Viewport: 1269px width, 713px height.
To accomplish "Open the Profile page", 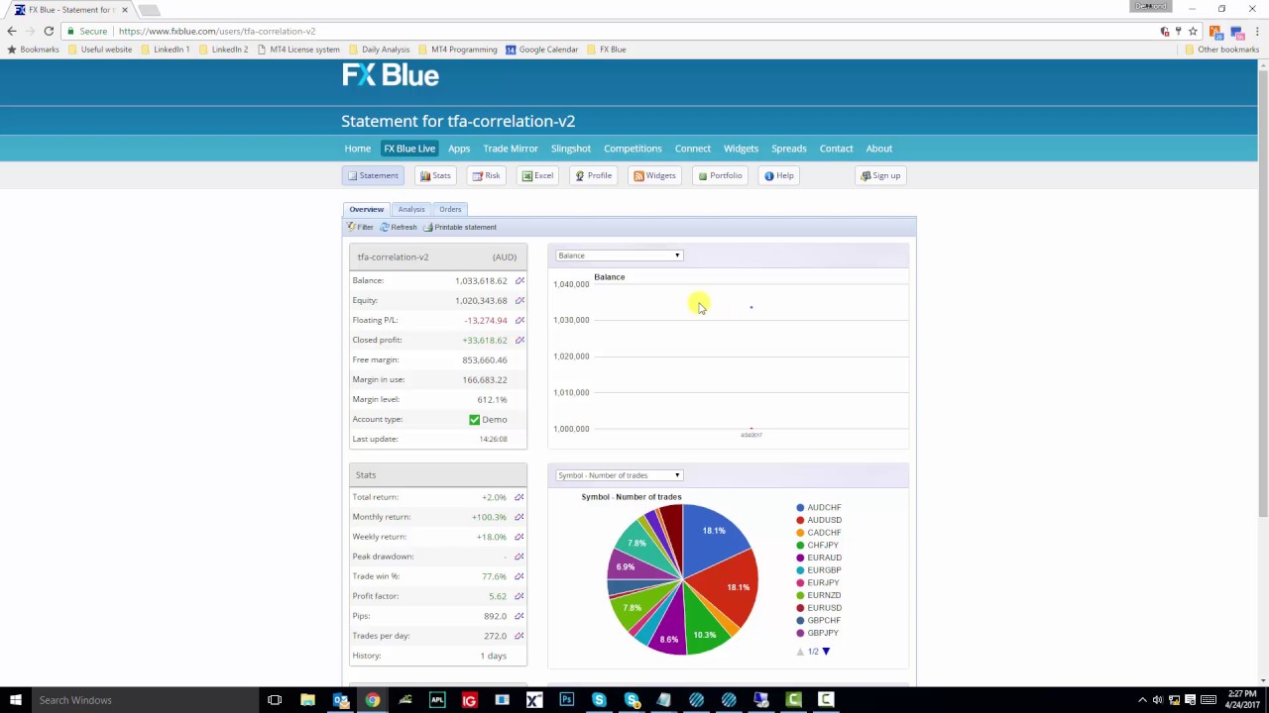I will [594, 175].
